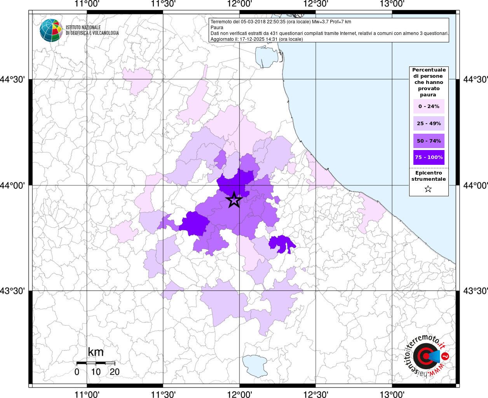Select the 0 - 24% legend swatch
Image resolution: width=488 pixels, height=398 pixels.
(429, 106)
